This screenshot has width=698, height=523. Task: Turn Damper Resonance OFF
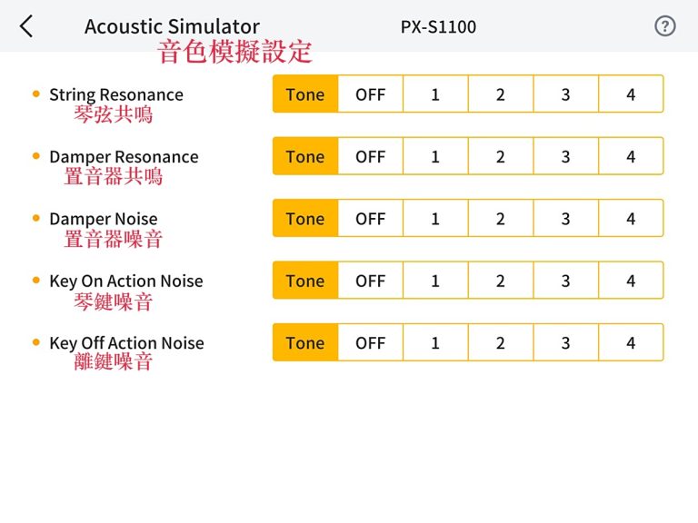click(370, 156)
